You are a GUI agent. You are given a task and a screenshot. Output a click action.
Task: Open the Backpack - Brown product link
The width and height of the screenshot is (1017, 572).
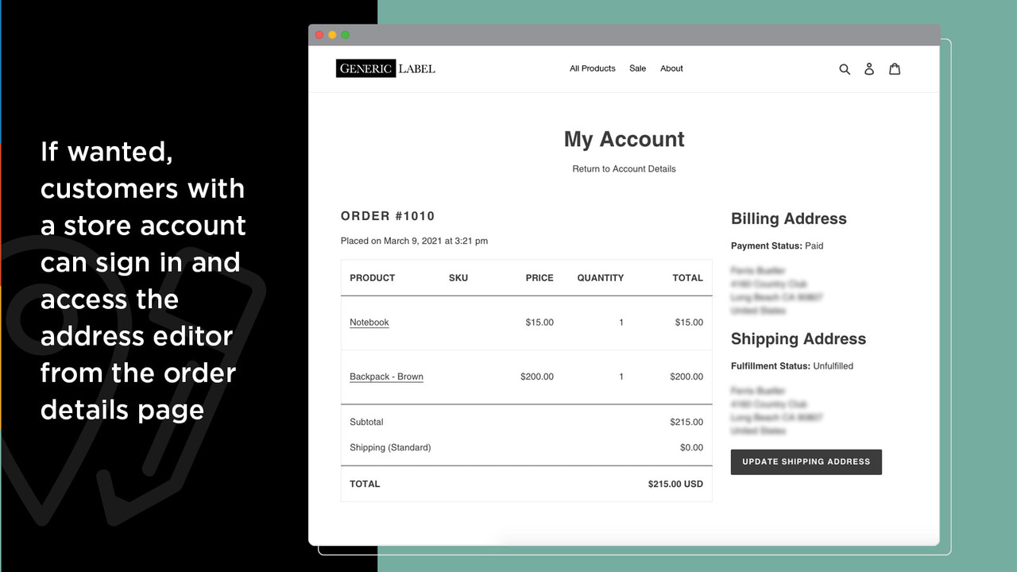386,377
